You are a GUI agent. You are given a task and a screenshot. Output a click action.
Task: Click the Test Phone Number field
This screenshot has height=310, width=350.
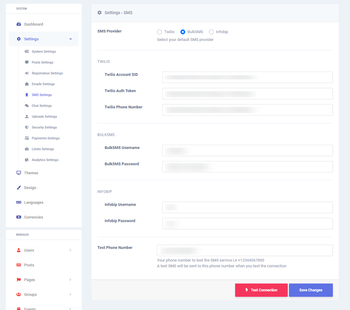(x=245, y=250)
